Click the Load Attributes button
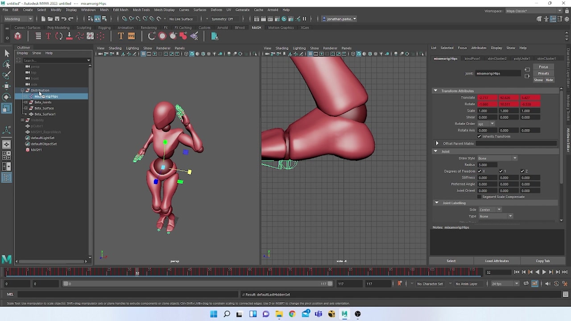Viewport: 571px width, 321px height. 497,261
